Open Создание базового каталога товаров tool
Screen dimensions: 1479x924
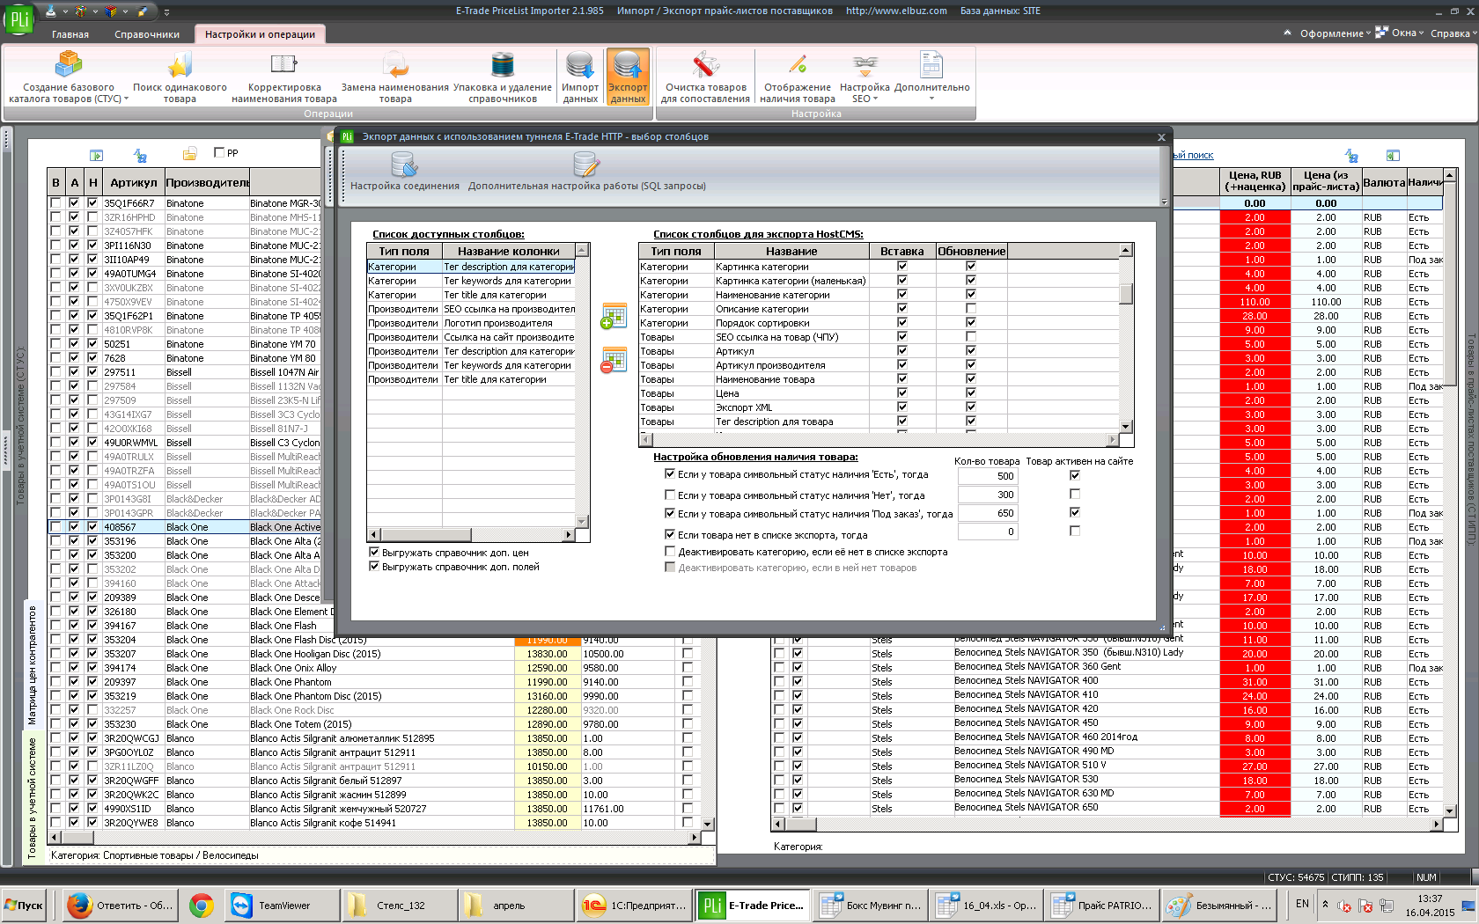[x=68, y=77]
